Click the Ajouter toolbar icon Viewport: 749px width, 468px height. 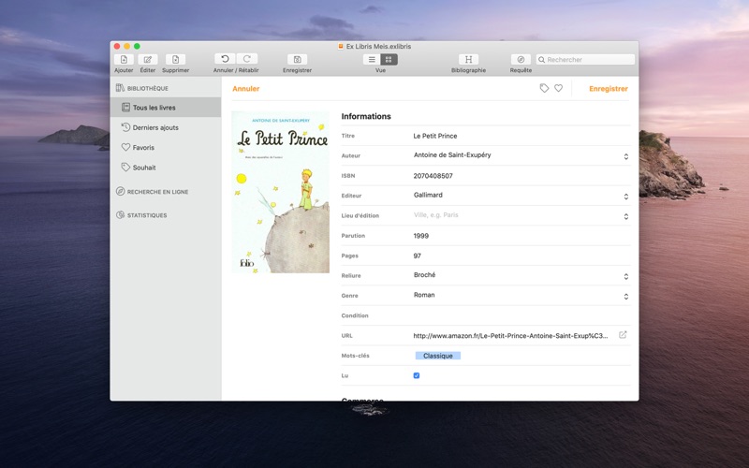coord(124,59)
